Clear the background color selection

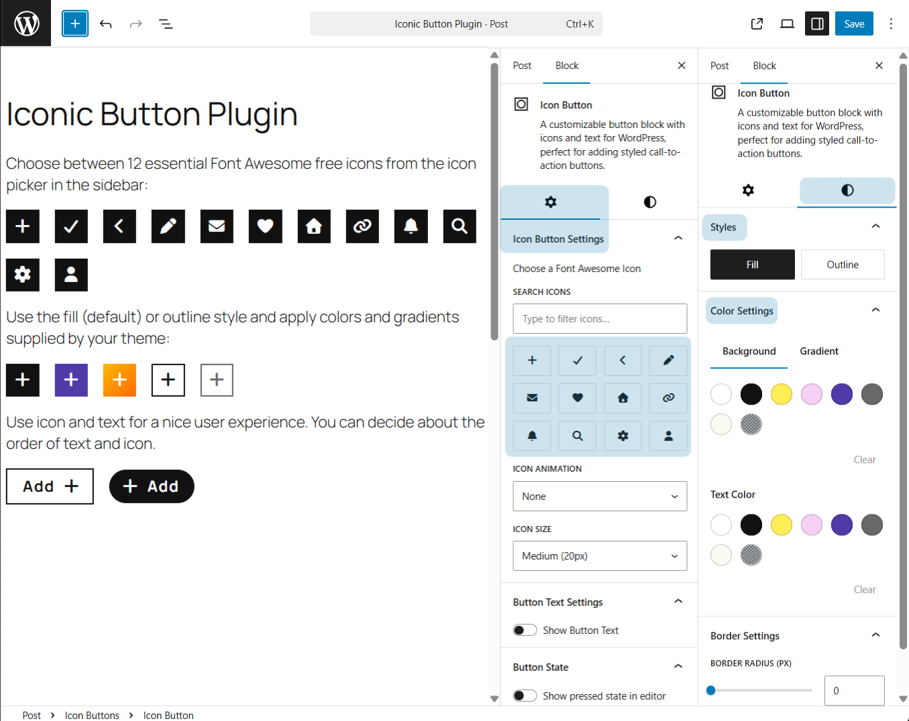865,460
